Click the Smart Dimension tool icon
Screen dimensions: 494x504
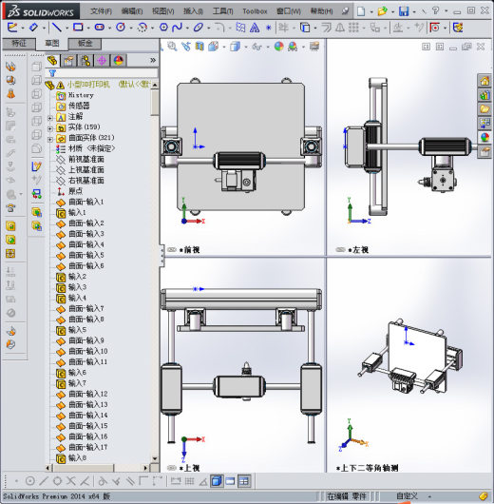[33, 28]
